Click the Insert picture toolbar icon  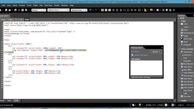(167, 10)
